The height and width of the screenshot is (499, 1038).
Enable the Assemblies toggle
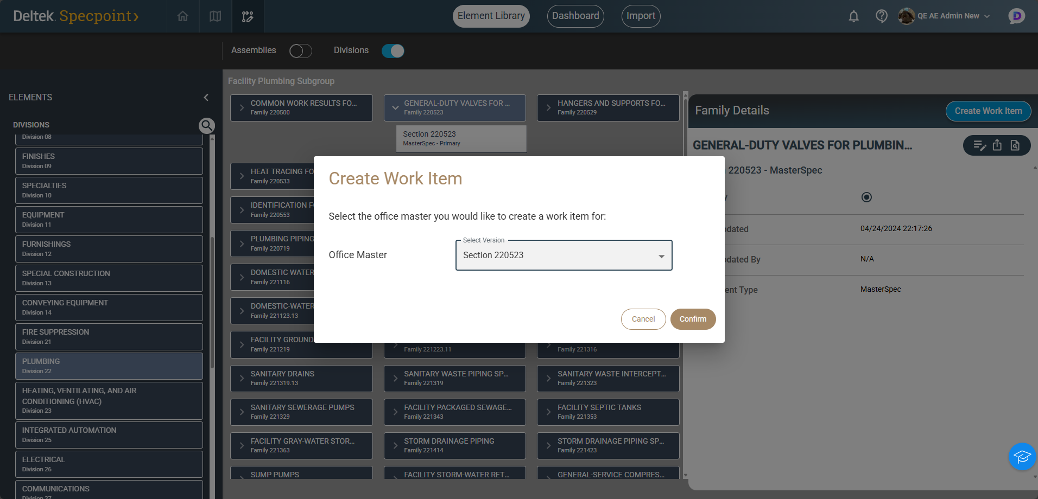301,51
